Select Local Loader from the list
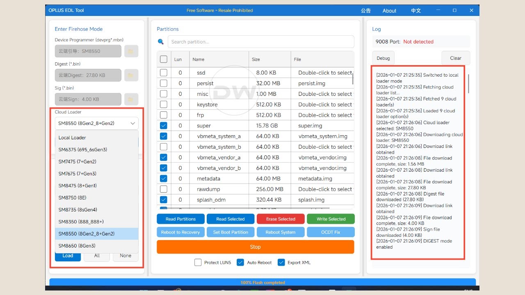 click(97, 138)
